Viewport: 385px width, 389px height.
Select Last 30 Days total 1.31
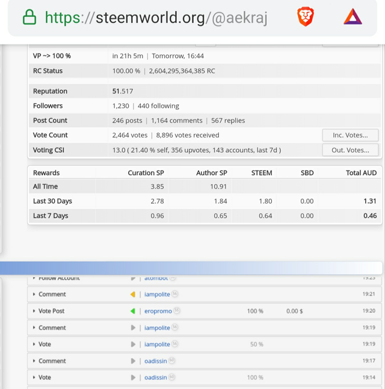pyautogui.click(x=370, y=201)
